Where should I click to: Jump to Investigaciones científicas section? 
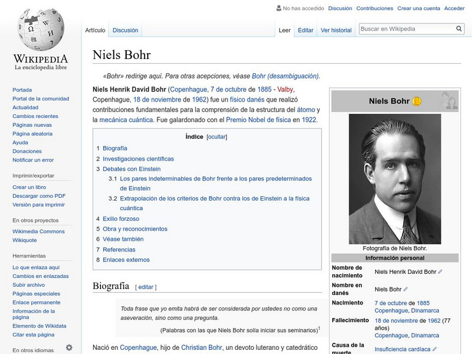[x=138, y=159]
